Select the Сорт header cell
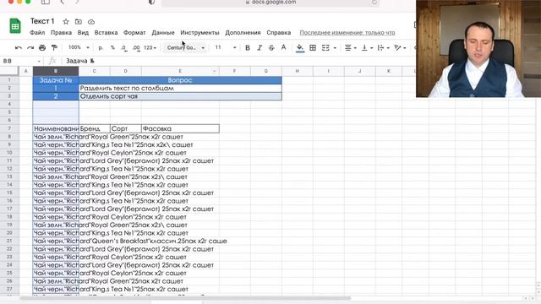The image size is (541, 304). pyautogui.click(x=126, y=128)
